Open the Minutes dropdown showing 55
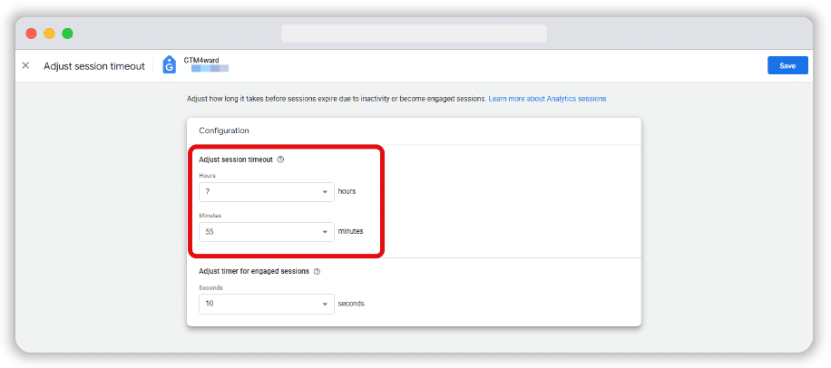 (x=267, y=232)
